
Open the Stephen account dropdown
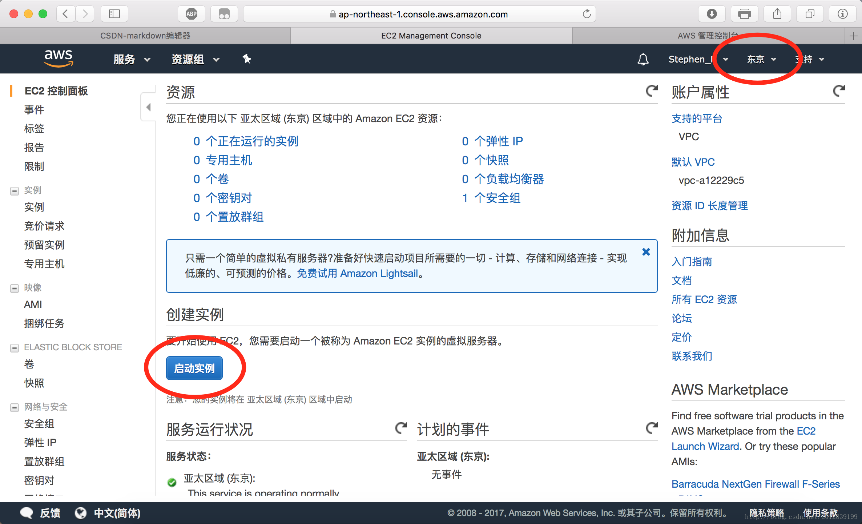pos(698,59)
